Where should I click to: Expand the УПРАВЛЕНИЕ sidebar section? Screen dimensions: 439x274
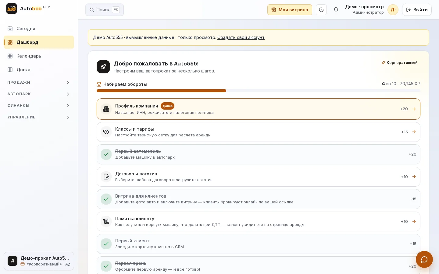point(39,117)
